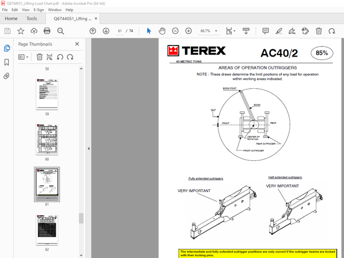Viewport: 344px width, 258px height.
Task: Click the thumbnails panel print pages icon
Action: [x=49, y=57]
